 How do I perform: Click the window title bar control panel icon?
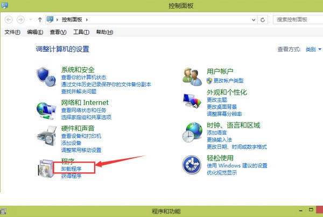tap(4, 5)
